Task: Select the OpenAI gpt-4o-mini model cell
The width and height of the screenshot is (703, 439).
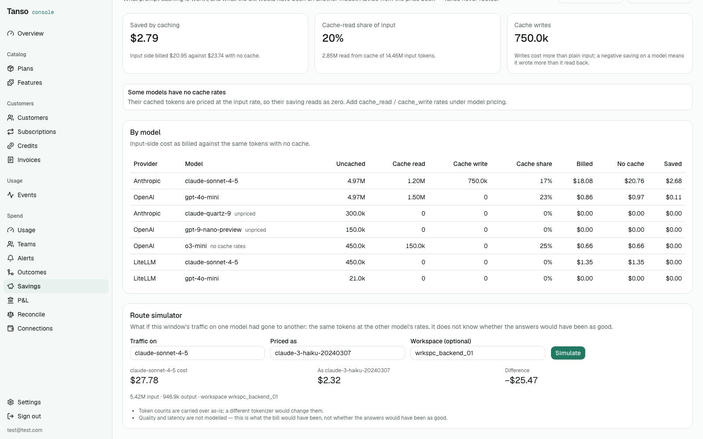Action: [202, 197]
